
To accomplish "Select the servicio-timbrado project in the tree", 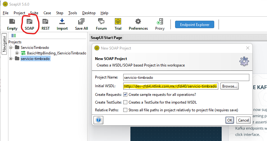I will [35, 59].
